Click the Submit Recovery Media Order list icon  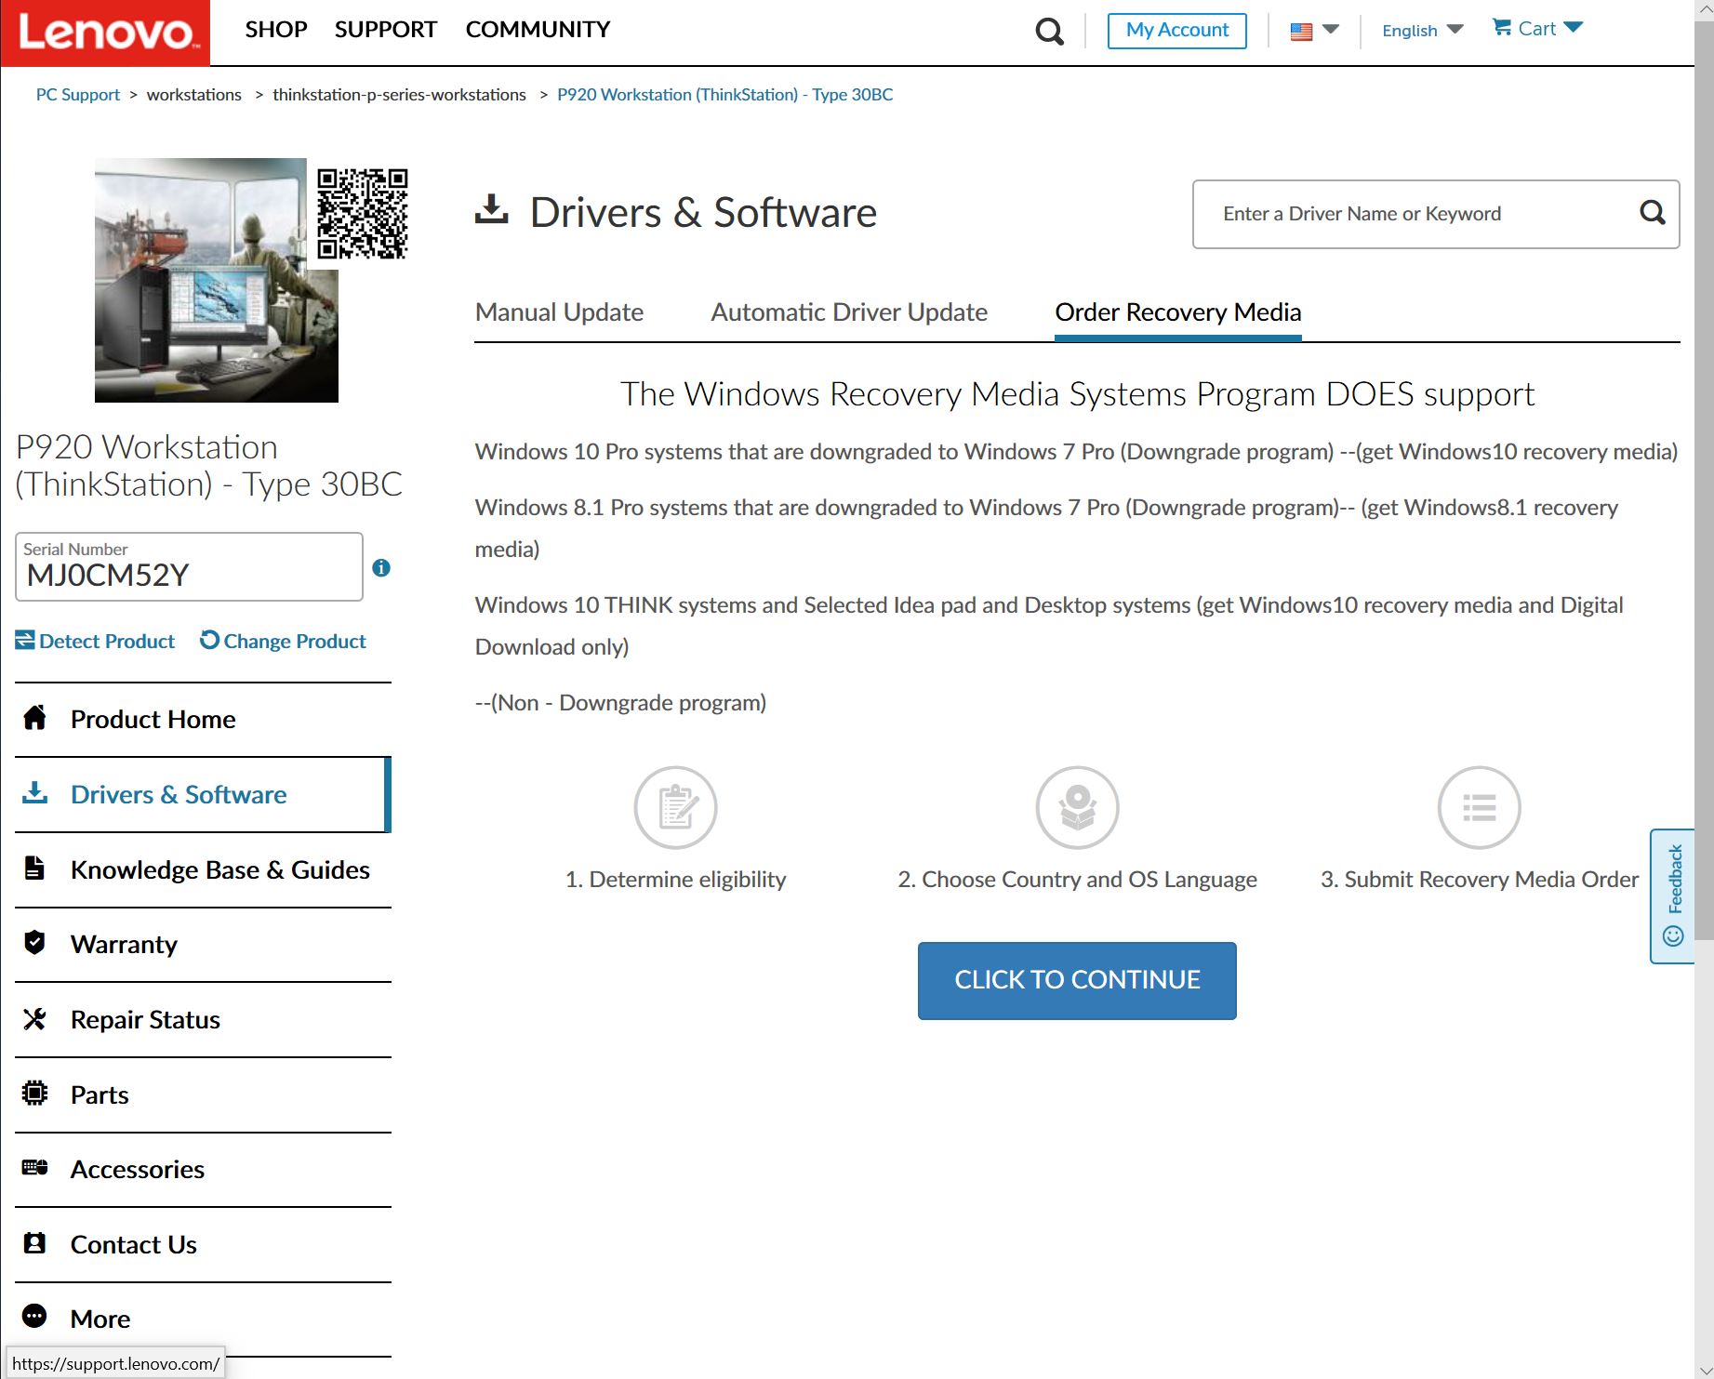[x=1479, y=808]
